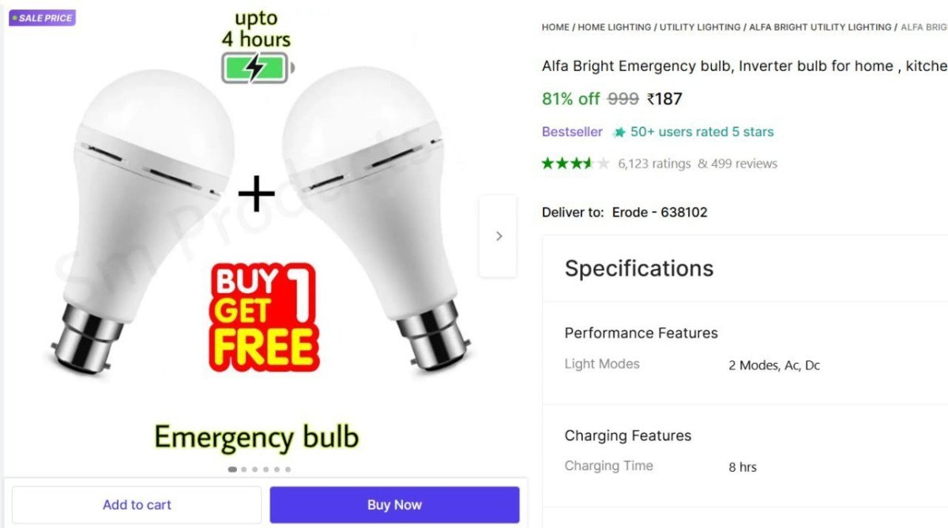Screen dimensions: 948x528
Task: Click the Bestseller label
Action: (572, 132)
